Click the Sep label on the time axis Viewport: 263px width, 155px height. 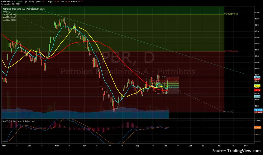[165, 146]
